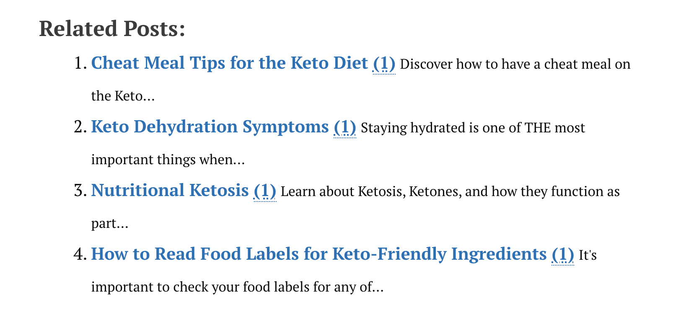Viewport: 694px width, 310px height.
Task: Open How to Read Food Labels post
Action: (319, 254)
